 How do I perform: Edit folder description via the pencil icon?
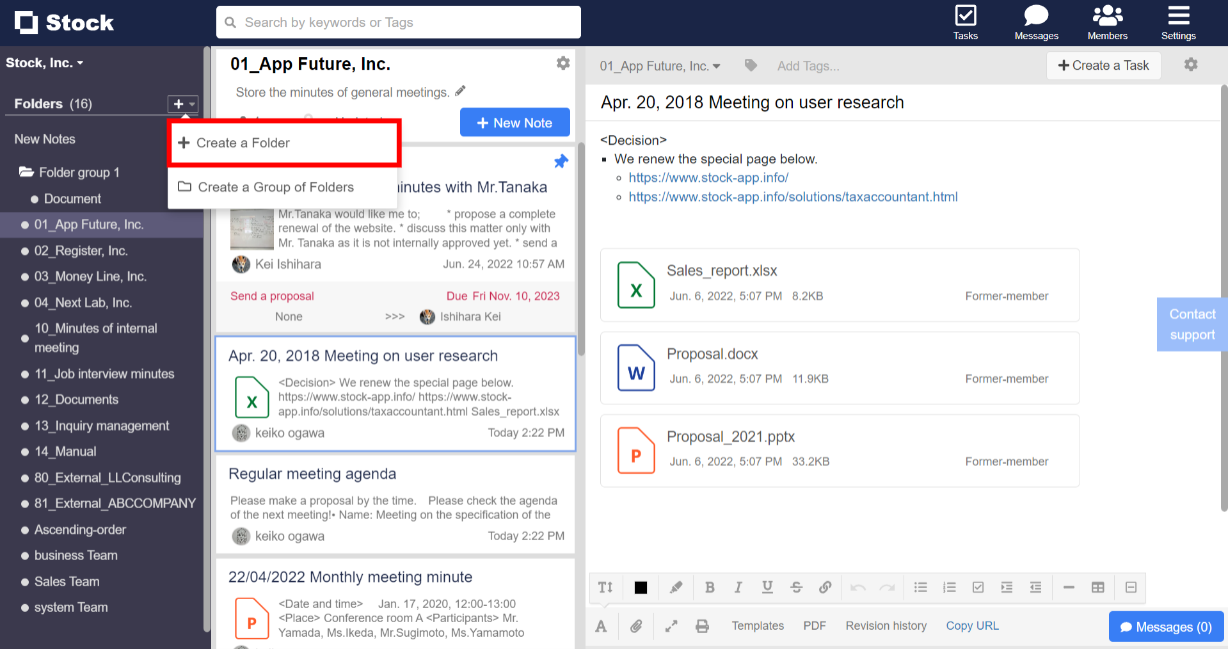pyautogui.click(x=460, y=91)
